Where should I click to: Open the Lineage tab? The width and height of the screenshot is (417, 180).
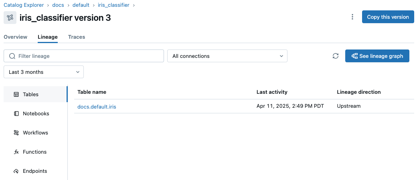(x=48, y=37)
